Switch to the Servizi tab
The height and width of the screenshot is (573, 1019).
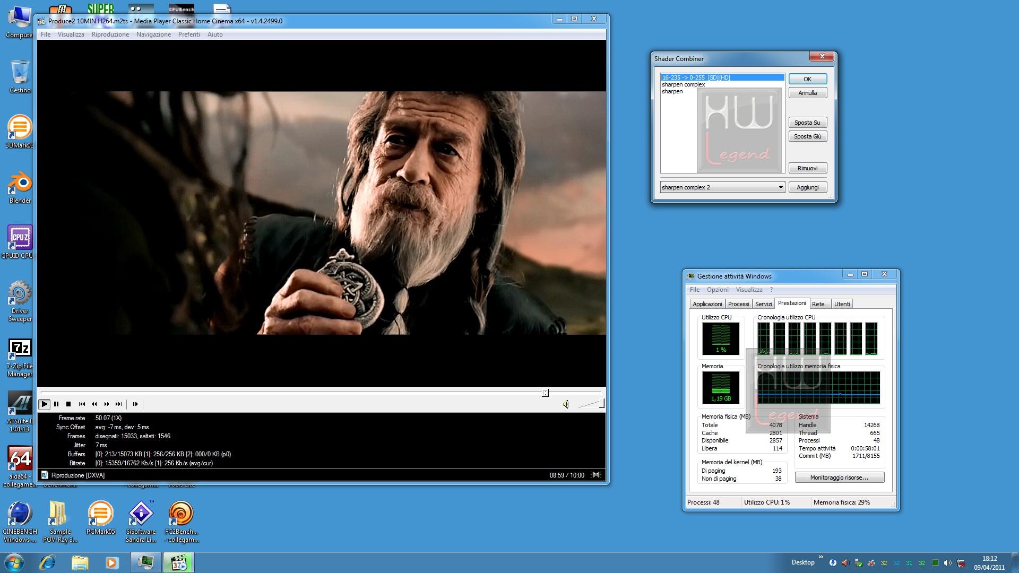click(763, 304)
